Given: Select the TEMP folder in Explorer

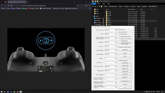Looking at the screenshot, I should point(109,19).
